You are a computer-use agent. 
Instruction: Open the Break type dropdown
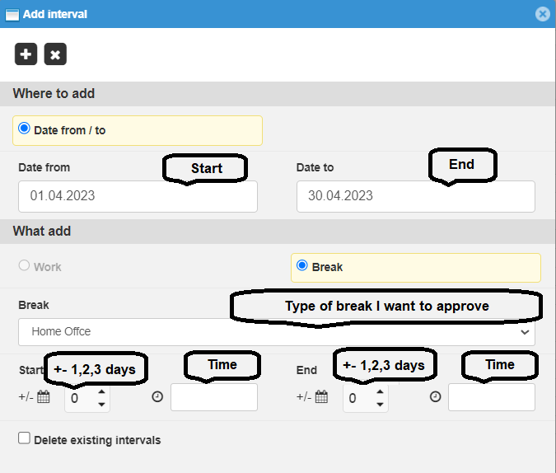click(277, 332)
